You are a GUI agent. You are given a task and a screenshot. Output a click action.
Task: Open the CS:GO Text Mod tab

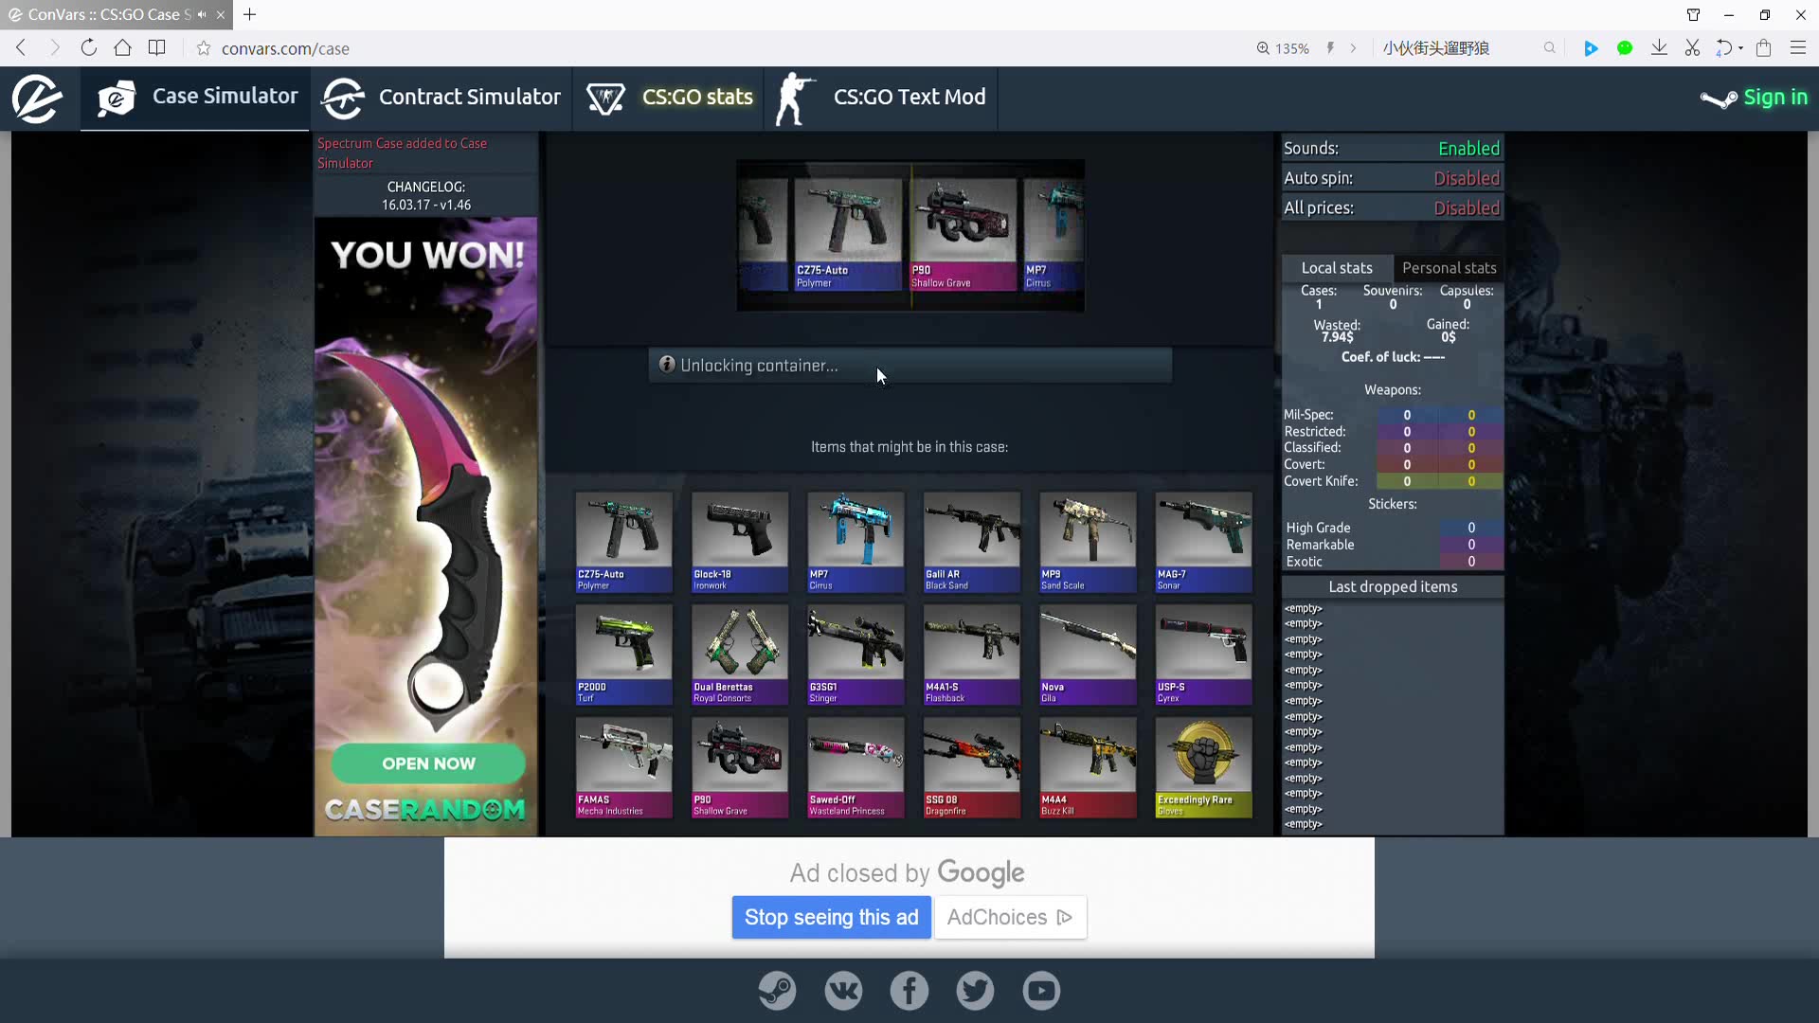click(880, 98)
